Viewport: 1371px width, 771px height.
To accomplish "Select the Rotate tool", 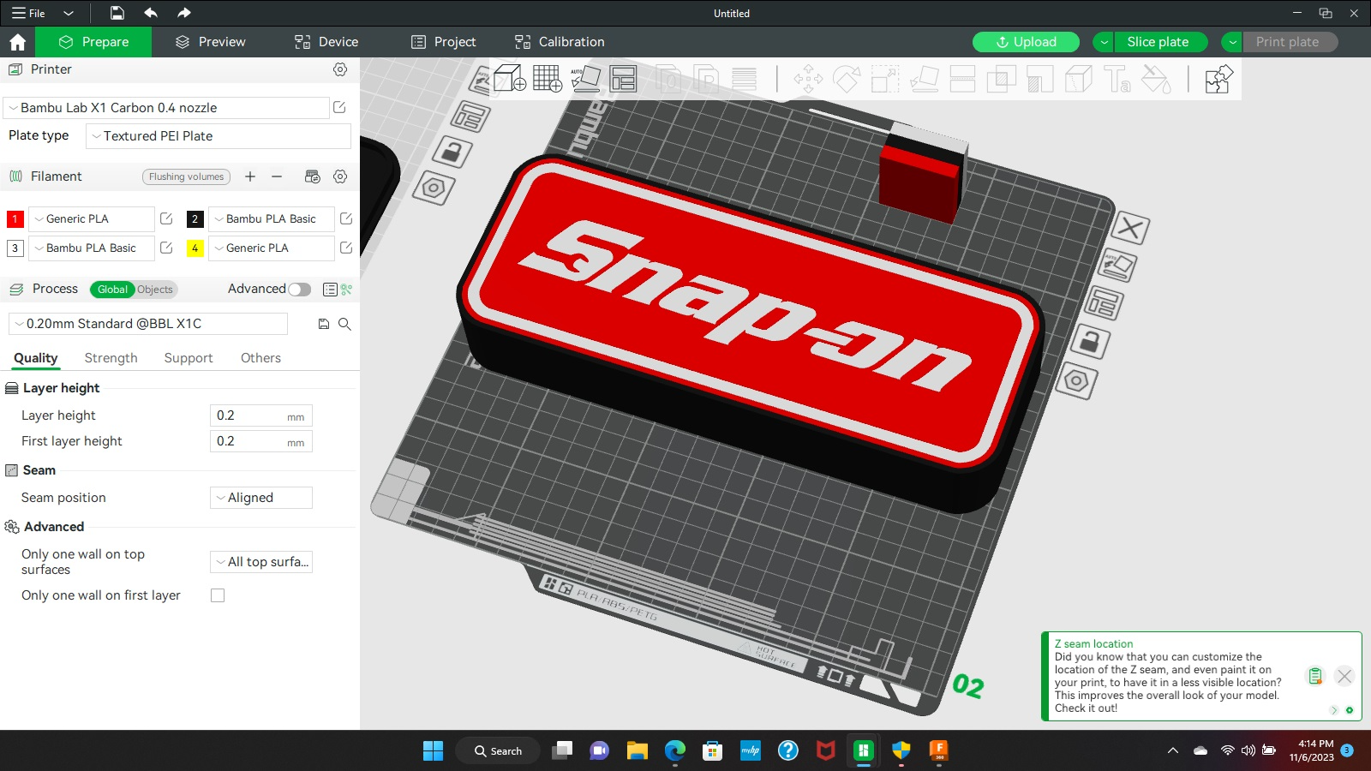I will (x=847, y=79).
